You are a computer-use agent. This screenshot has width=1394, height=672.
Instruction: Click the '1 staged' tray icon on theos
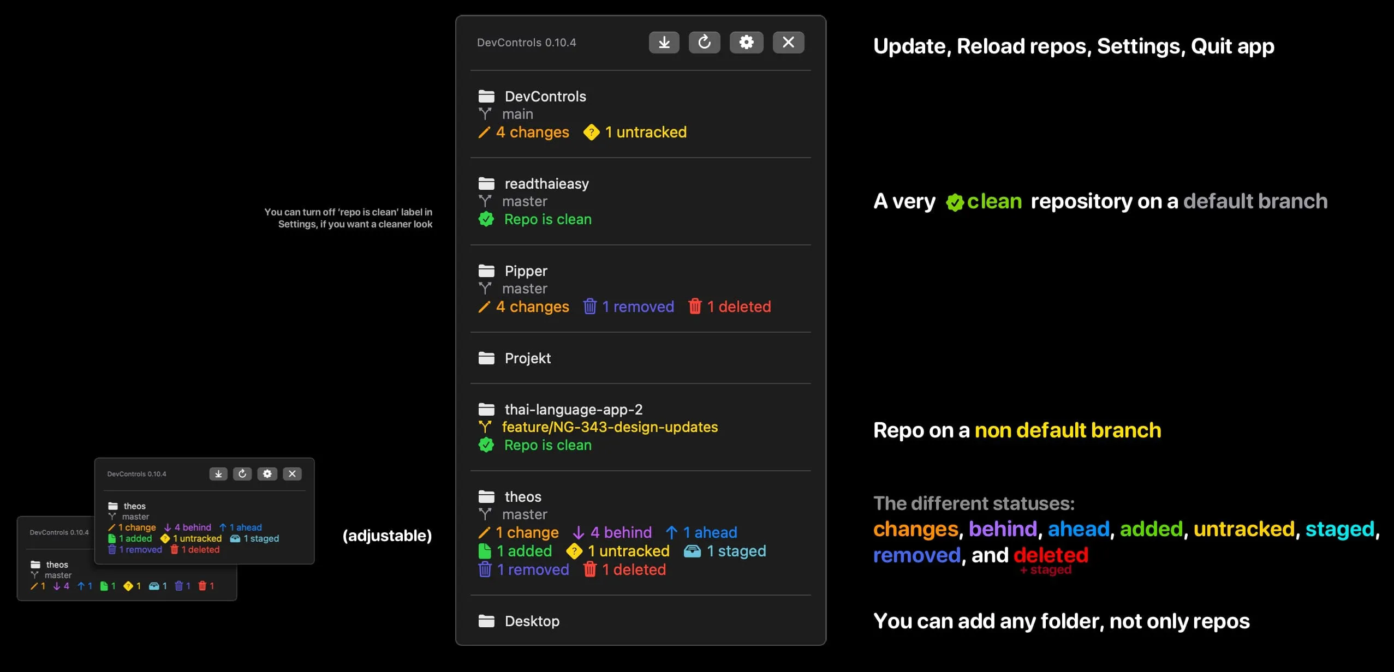click(692, 551)
